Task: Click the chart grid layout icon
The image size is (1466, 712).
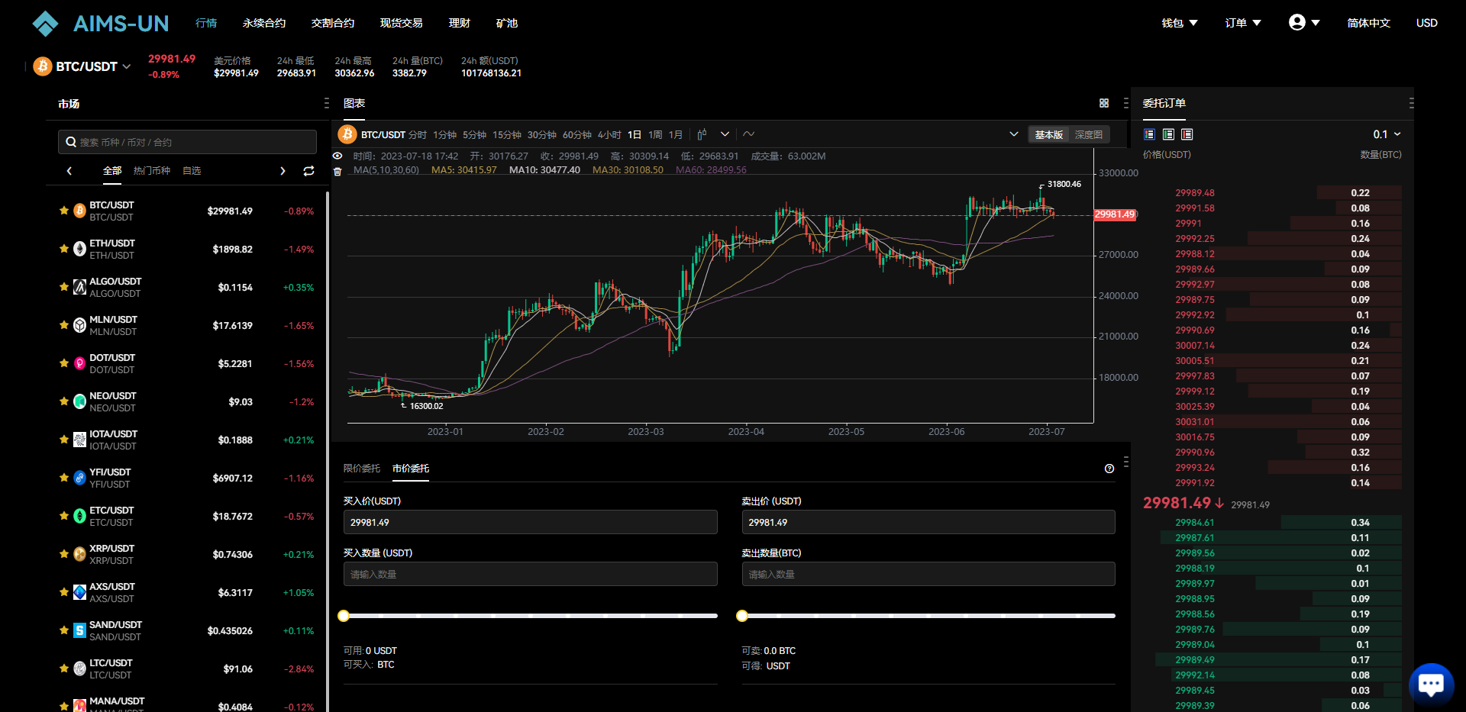Action: (1103, 103)
